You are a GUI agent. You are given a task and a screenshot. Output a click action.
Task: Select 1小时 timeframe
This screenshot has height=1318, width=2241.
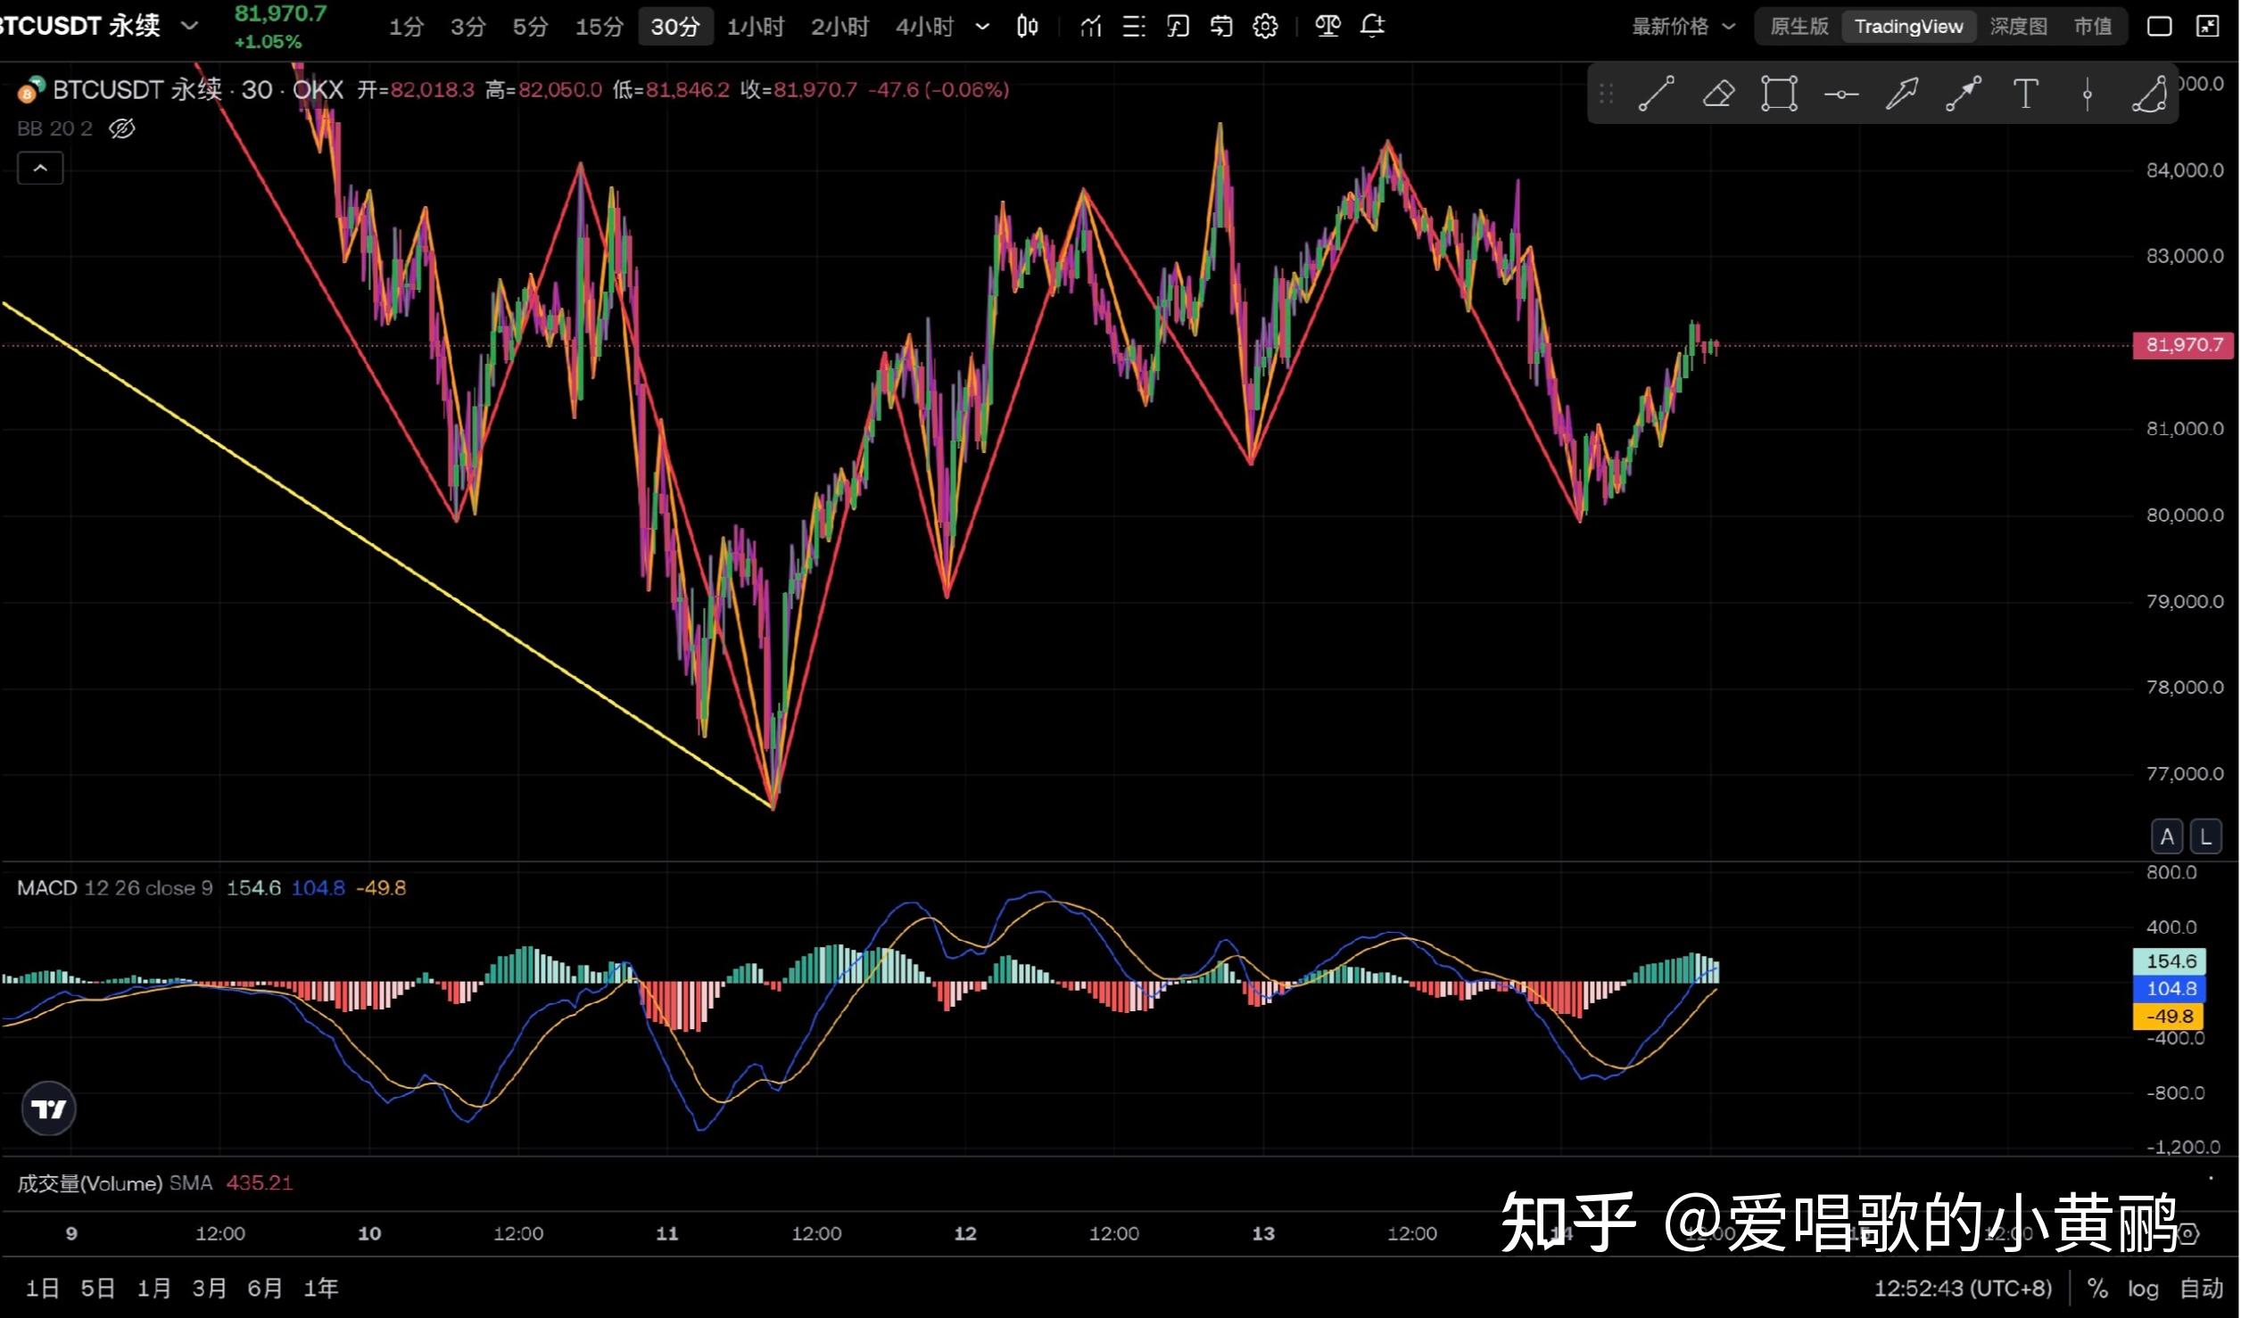(755, 27)
